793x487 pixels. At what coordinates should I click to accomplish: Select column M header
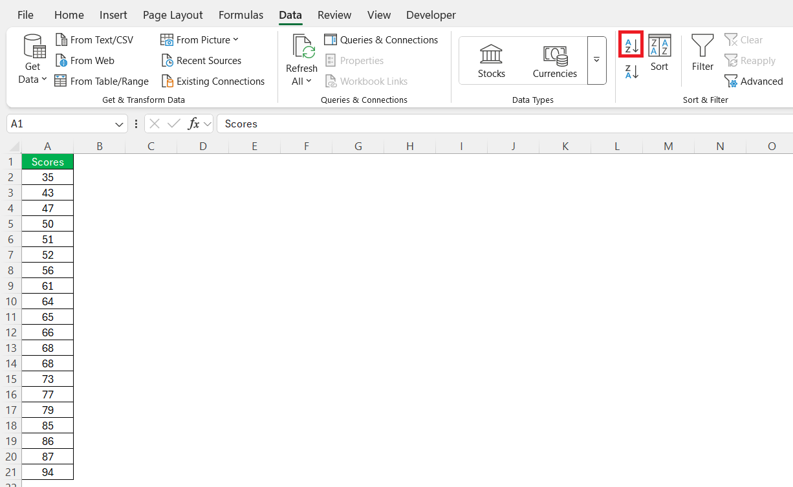pos(669,146)
